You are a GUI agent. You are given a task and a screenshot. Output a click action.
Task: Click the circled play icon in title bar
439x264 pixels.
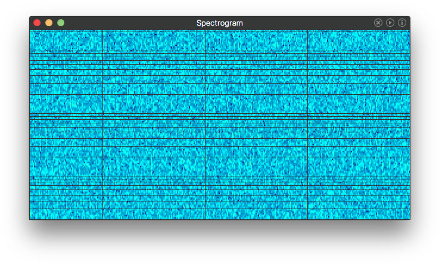390,23
